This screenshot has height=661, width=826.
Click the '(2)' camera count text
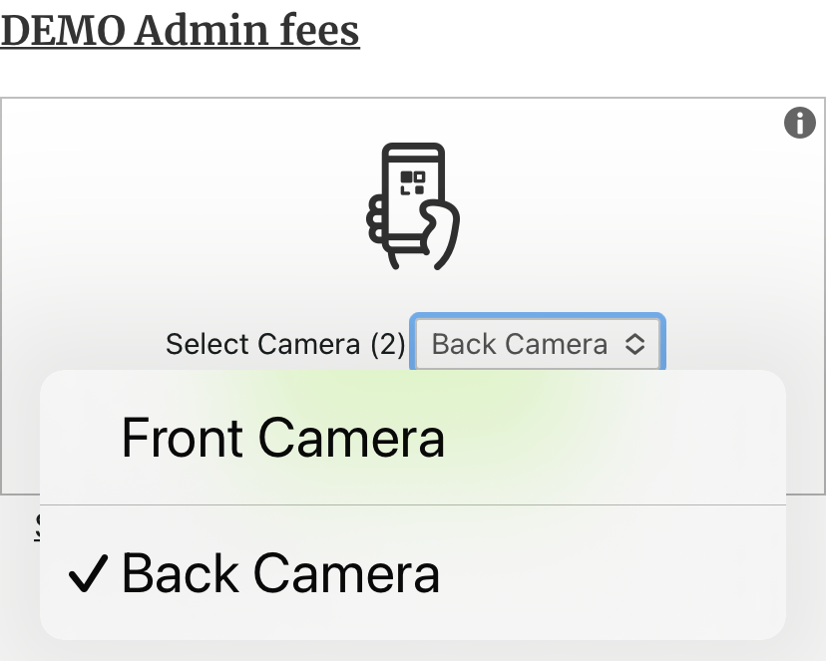[388, 345]
